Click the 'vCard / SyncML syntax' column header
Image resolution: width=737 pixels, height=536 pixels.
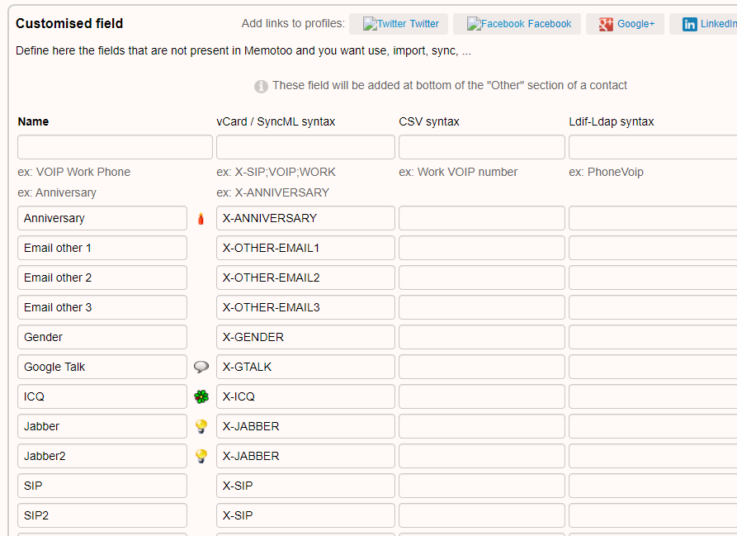276,121
